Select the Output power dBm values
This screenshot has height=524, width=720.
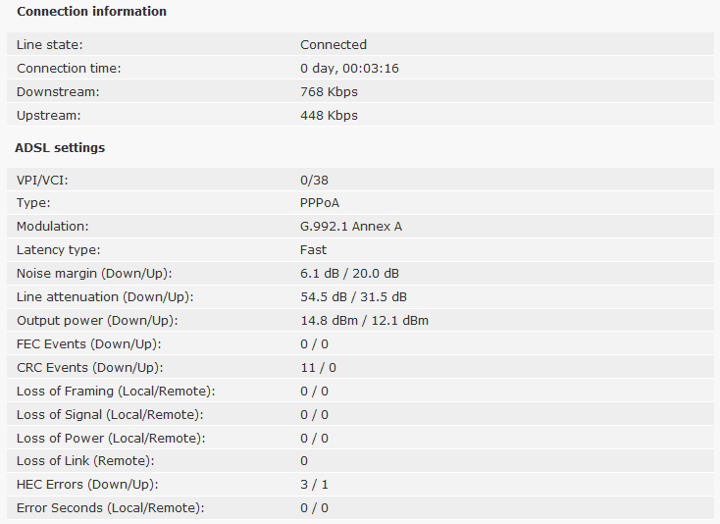tap(365, 321)
